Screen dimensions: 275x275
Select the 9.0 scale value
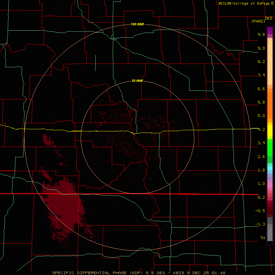[261, 48]
